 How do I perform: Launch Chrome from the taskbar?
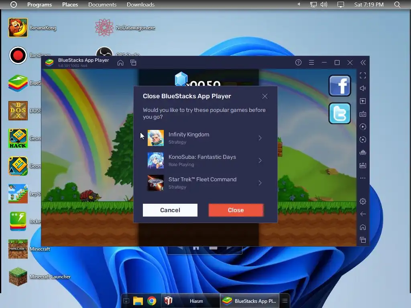tap(151, 301)
